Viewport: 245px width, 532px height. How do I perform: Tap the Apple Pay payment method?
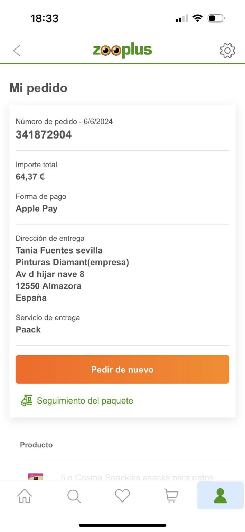(37, 209)
